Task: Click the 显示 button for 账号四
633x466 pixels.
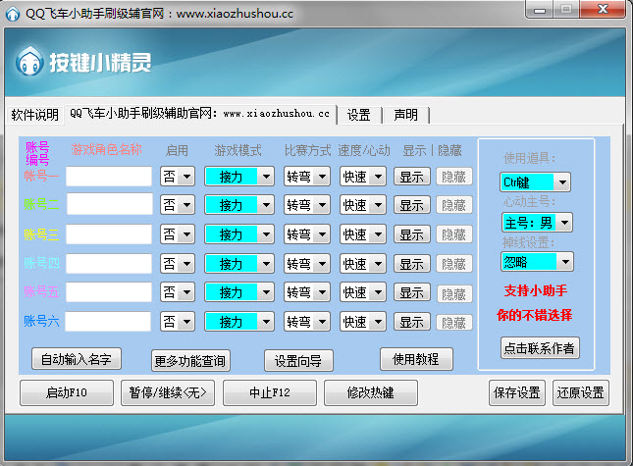Action: [x=412, y=264]
